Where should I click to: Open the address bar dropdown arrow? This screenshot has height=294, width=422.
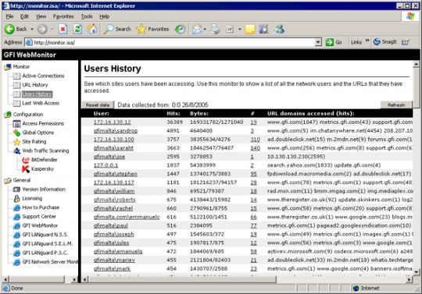[318, 42]
